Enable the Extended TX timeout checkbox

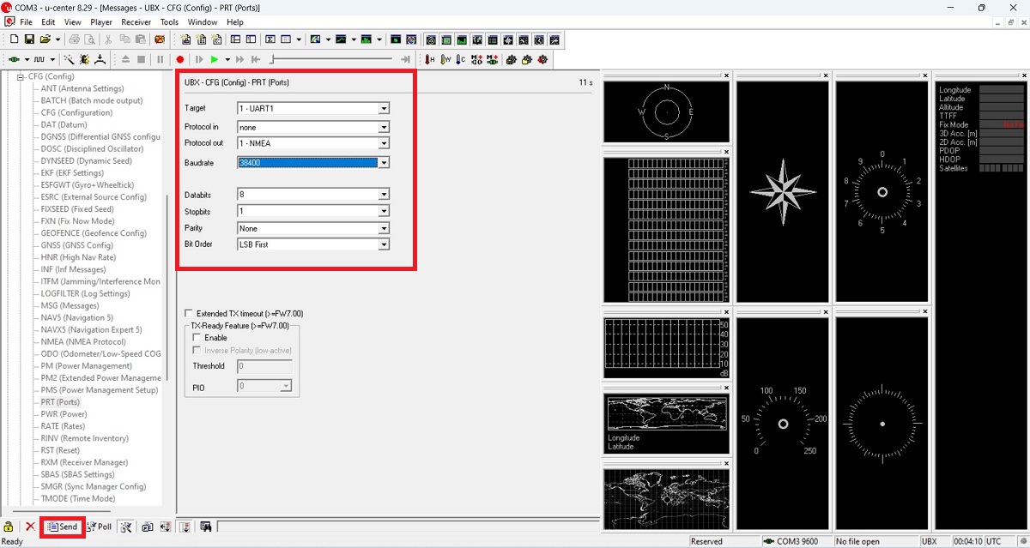click(x=190, y=314)
